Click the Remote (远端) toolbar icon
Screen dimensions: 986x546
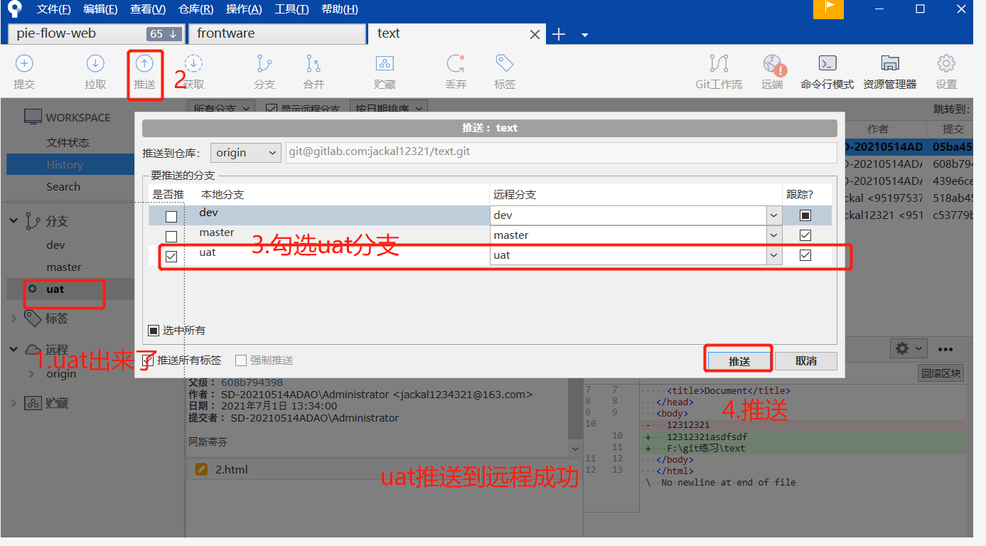tap(773, 65)
